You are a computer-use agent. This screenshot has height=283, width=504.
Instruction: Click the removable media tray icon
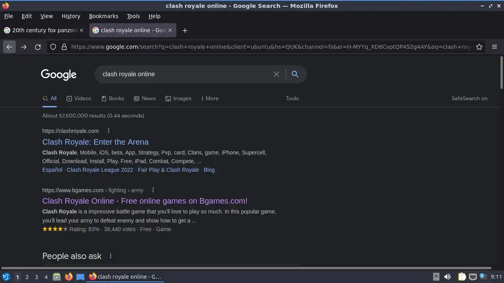coord(436,277)
